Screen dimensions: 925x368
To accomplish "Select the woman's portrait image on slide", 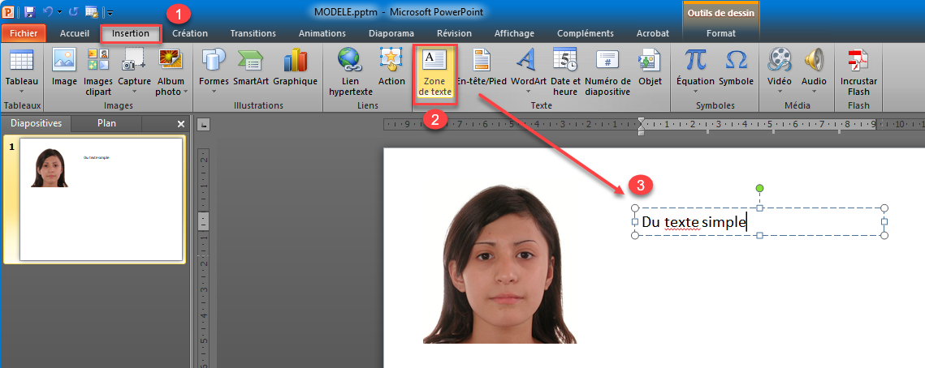I will 499,263.
